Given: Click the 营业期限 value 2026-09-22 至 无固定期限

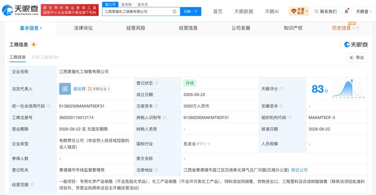Looking at the screenshot, I should tap(83, 129).
